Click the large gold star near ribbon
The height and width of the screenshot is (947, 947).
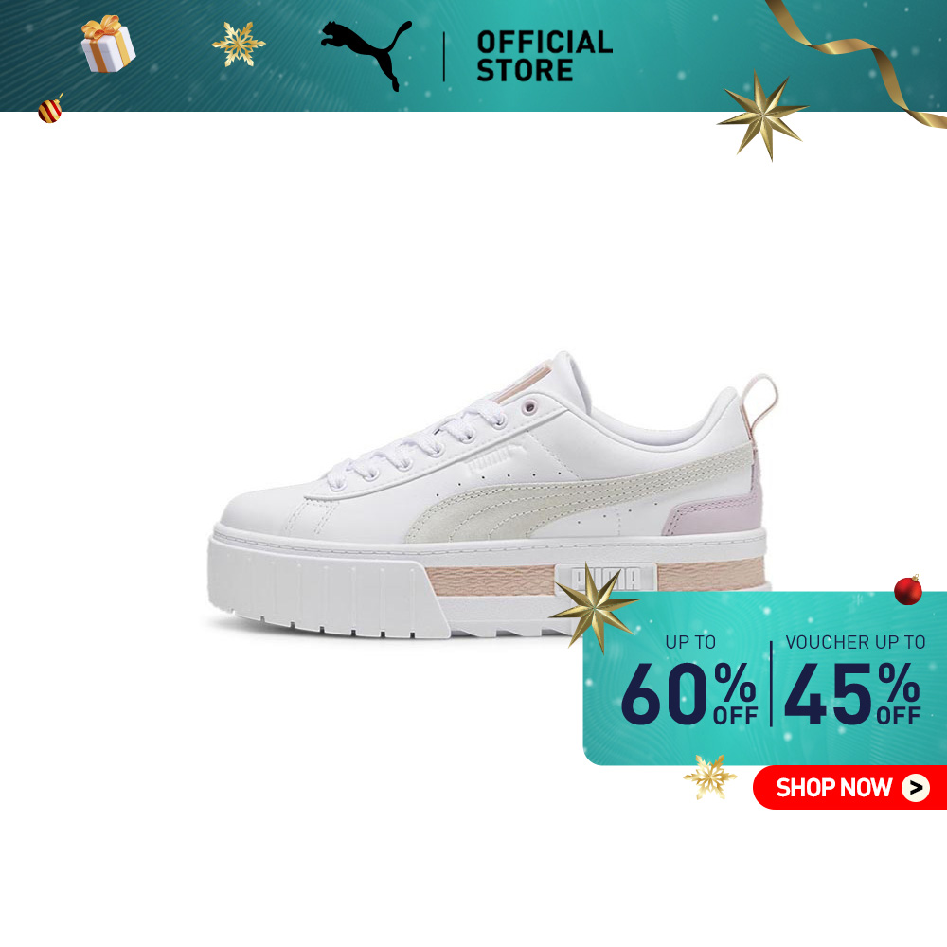click(762, 115)
